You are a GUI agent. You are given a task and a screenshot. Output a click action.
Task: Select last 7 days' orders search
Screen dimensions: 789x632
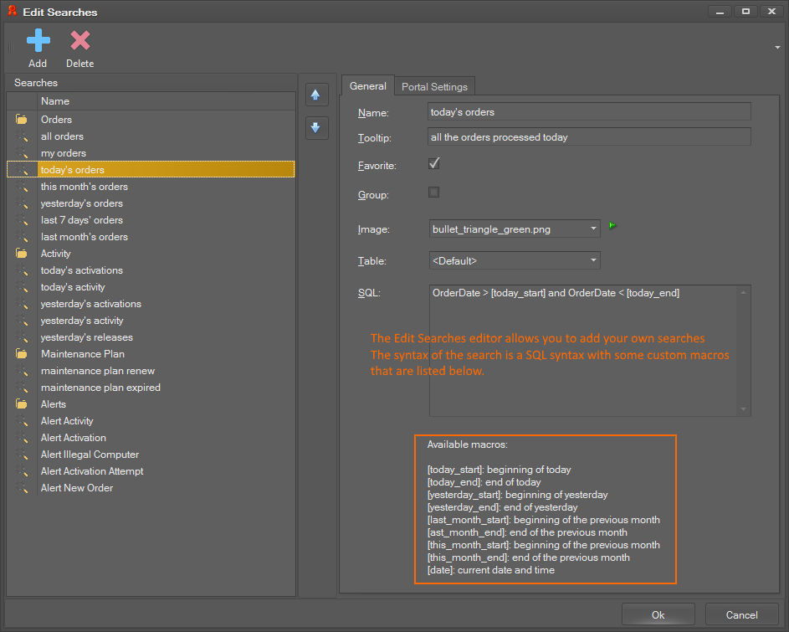coord(151,219)
